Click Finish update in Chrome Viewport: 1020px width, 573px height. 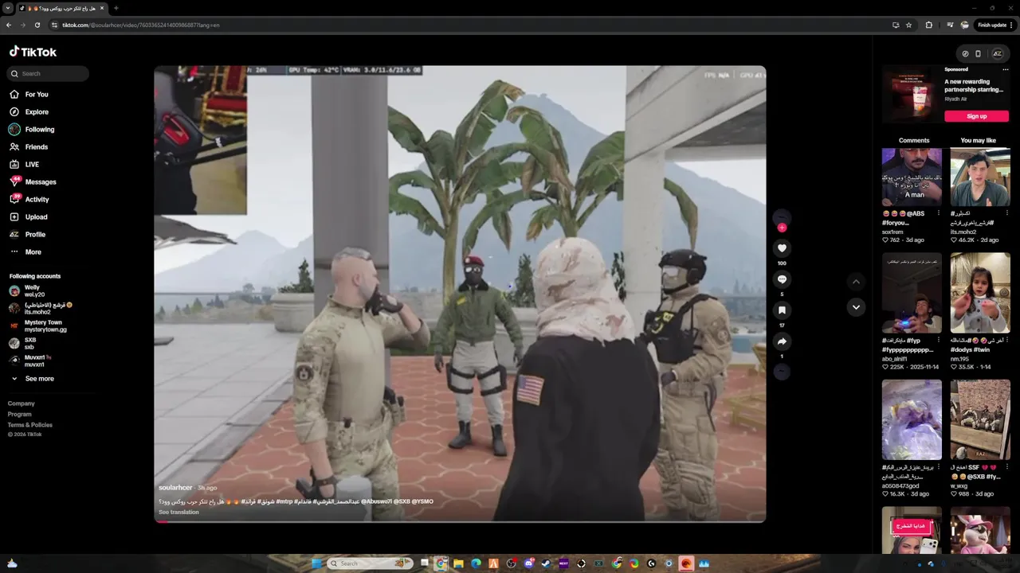[x=994, y=25]
